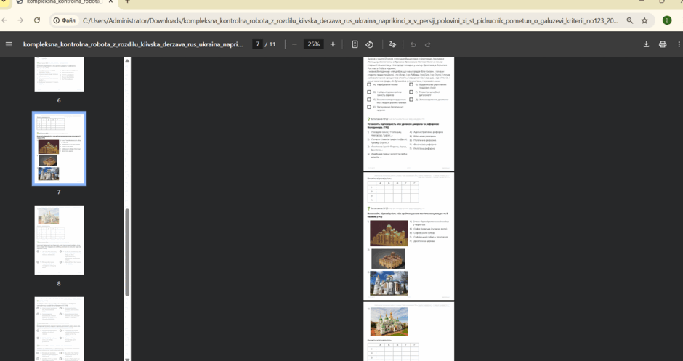Close the kompleksna_kontrolna_robota tab
The height and width of the screenshot is (361, 683).
click(x=110, y=1)
